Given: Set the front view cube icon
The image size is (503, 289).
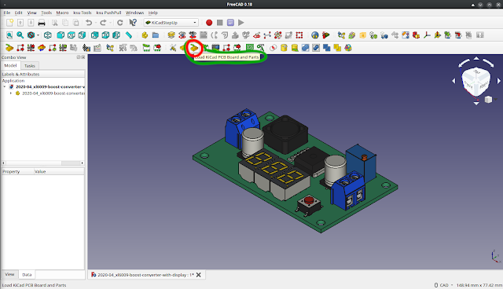Looking at the screenshot, I should point(61,35).
